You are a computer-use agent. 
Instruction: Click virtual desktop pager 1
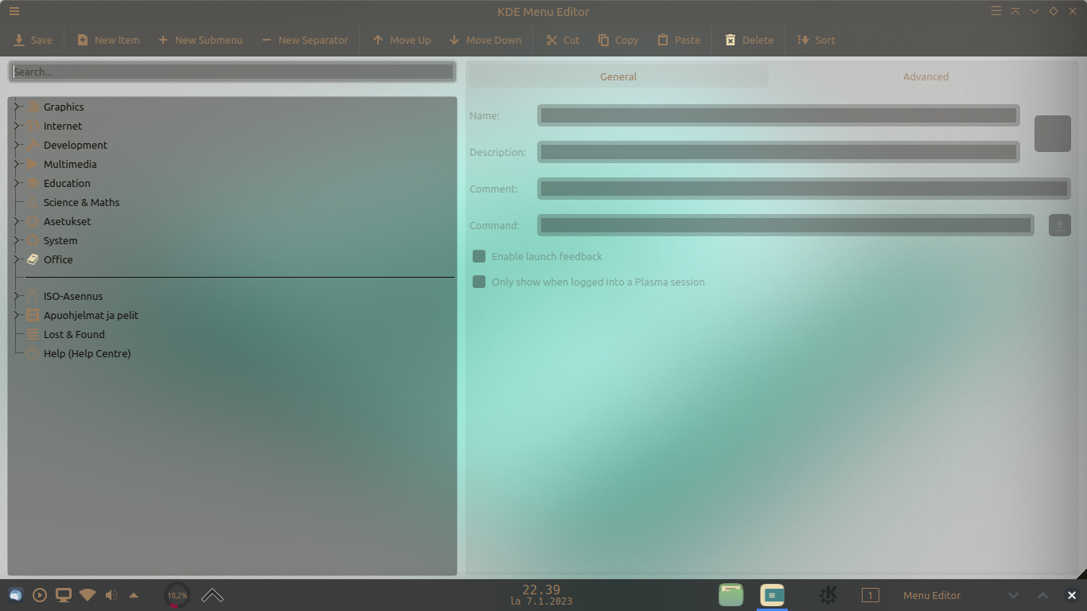tap(870, 595)
